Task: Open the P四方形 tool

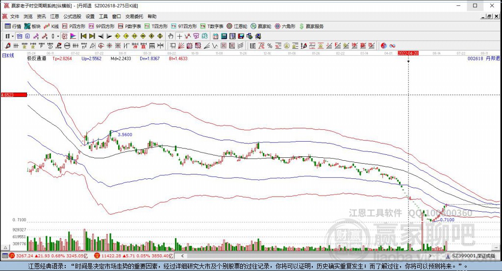Action: [x=74, y=26]
